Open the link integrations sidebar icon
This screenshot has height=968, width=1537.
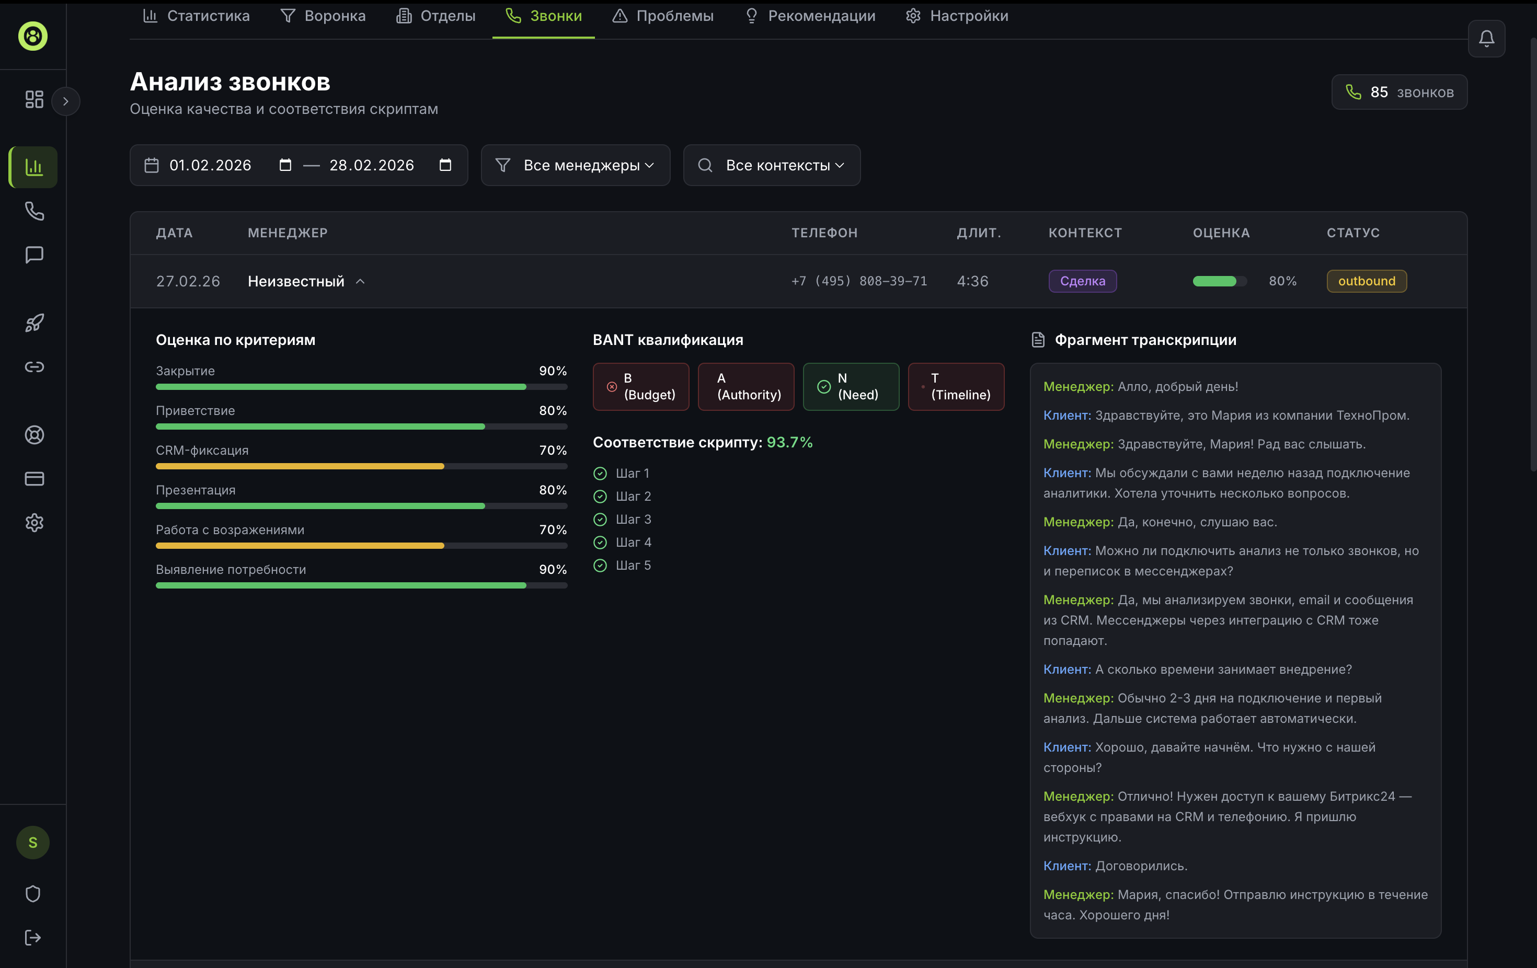(34, 367)
